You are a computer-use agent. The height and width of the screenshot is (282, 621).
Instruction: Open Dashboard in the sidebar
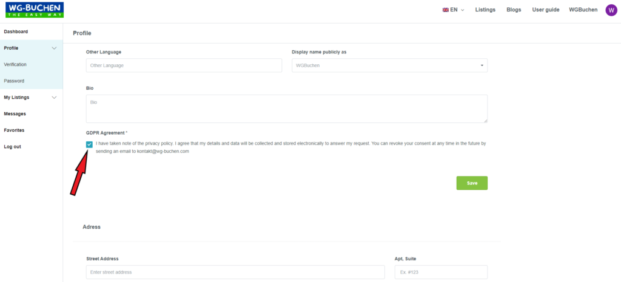16,32
